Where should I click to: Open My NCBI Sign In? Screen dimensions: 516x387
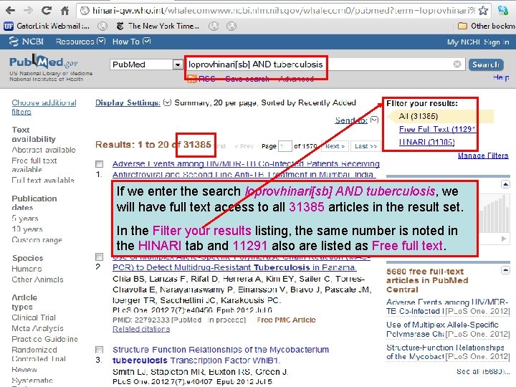[478, 42]
